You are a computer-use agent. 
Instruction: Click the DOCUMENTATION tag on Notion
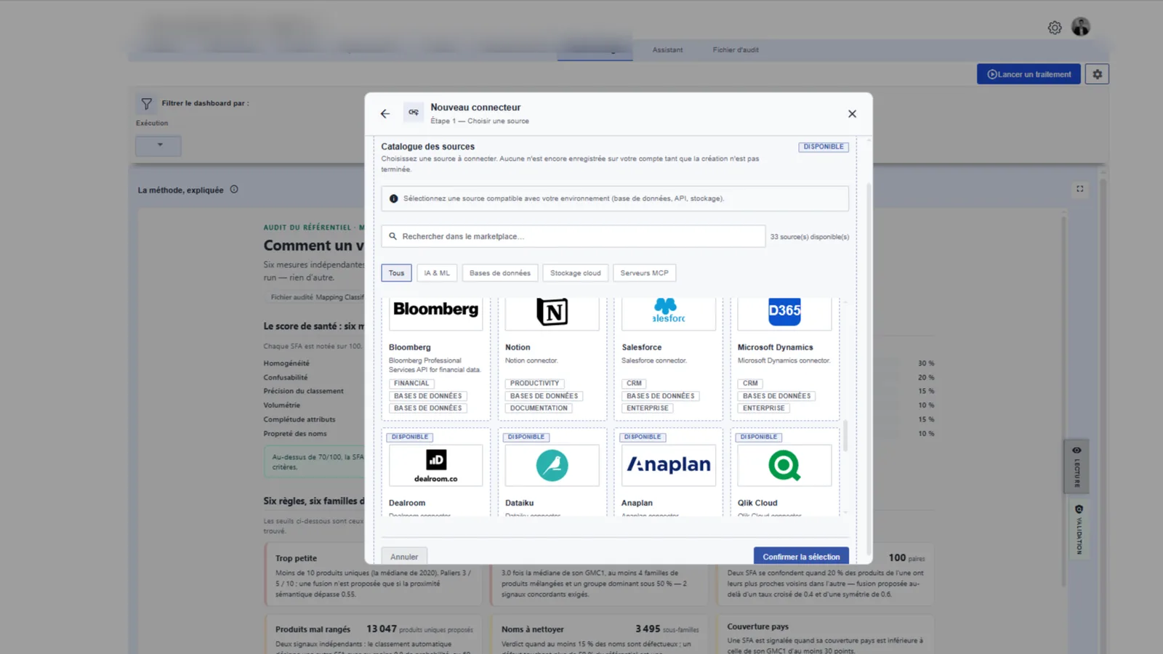[x=539, y=408]
